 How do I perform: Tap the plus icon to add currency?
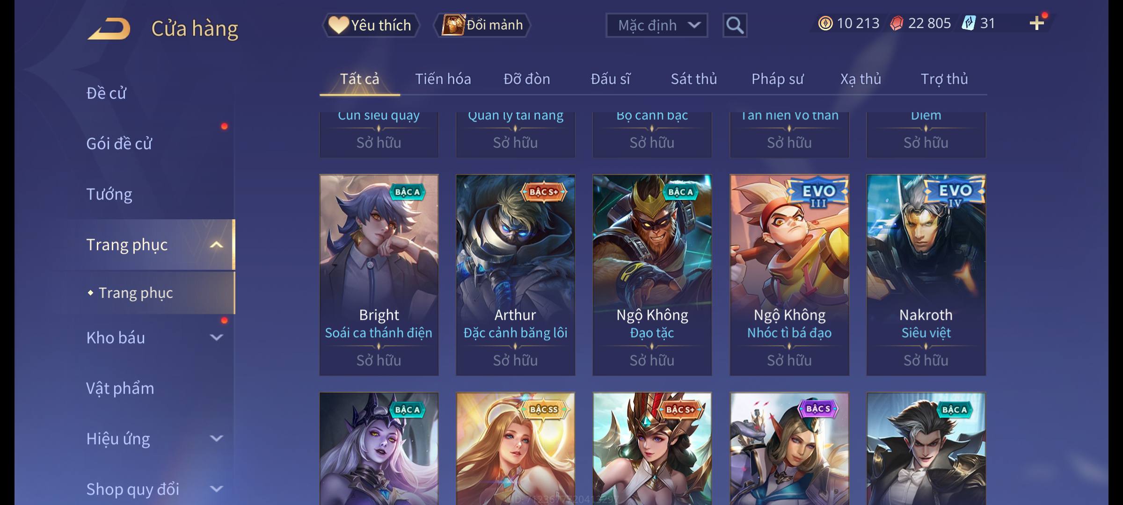click(x=1037, y=23)
